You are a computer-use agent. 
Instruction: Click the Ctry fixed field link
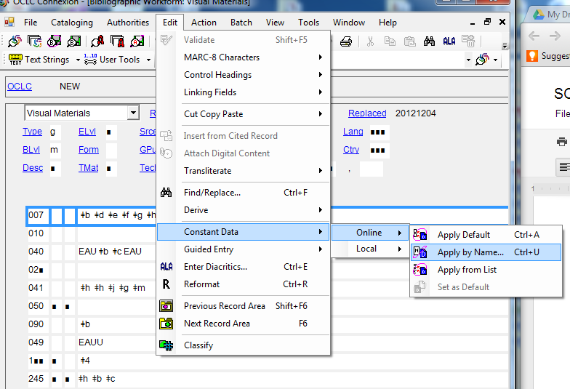click(351, 150)
